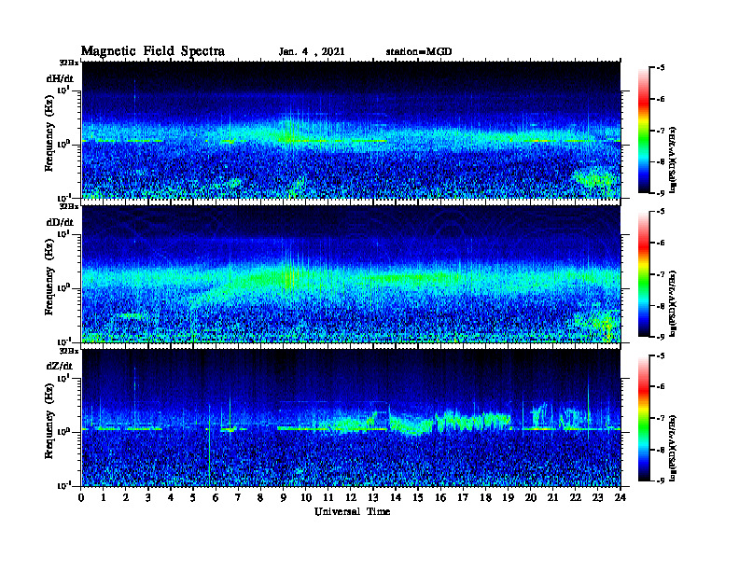Click the "-7" tick on dH/dt color bar
The image size is (739, 571).
point(661,131)
